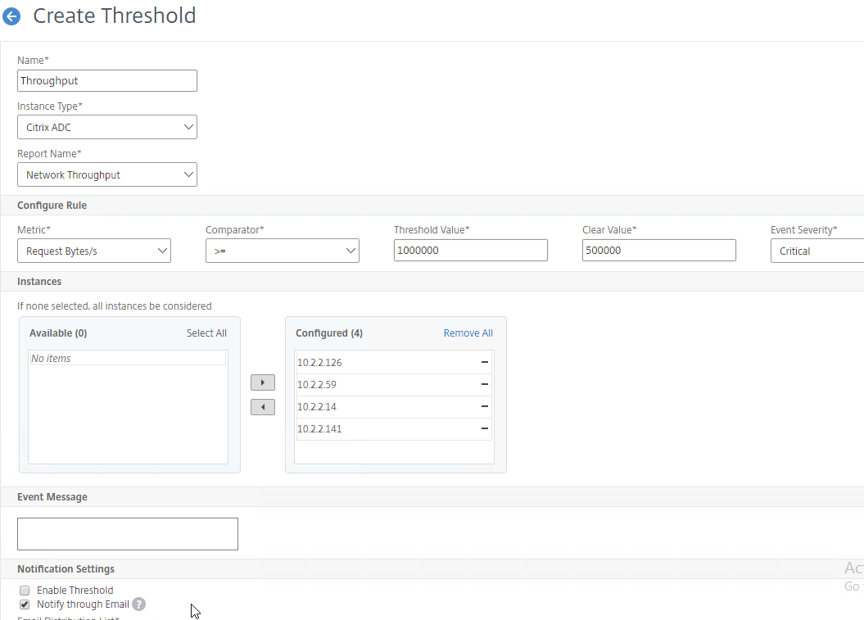This screenshot has height=620, width=864.
Task: Open the Comparator dropdown
Action: click(x=282, y=251)
